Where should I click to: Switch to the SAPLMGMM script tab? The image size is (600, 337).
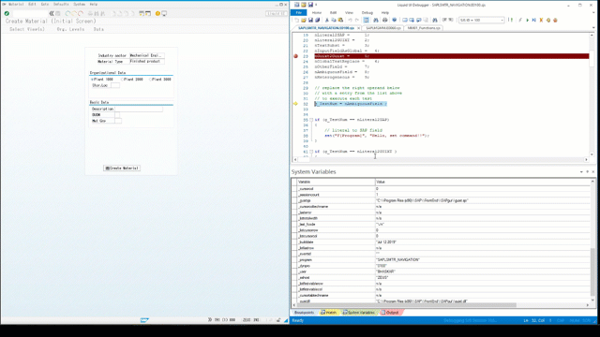383,28
